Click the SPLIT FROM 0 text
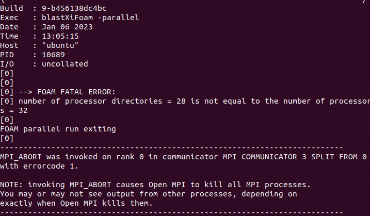The width and height of the screenshot is (370, 216). [x=342, y=157]
